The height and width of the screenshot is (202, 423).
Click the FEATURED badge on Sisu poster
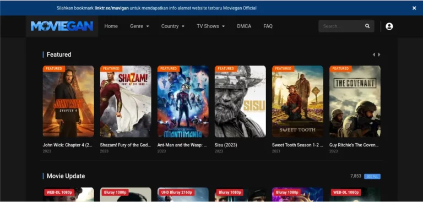coord(226,68)
